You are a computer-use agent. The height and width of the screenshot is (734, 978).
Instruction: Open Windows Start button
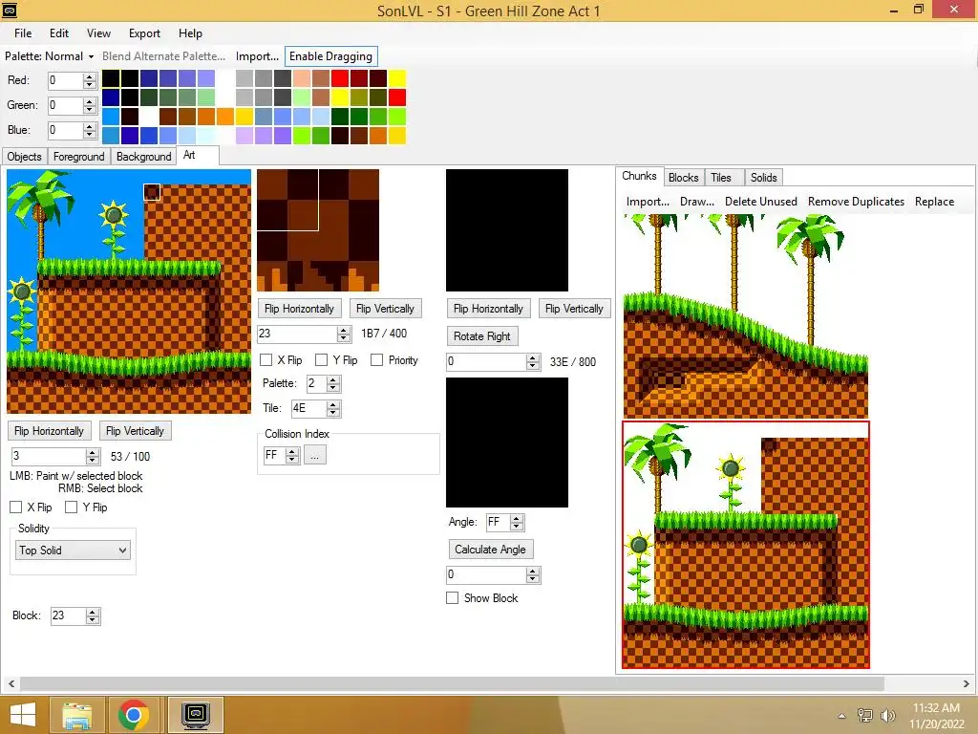[x=23, y=715]
